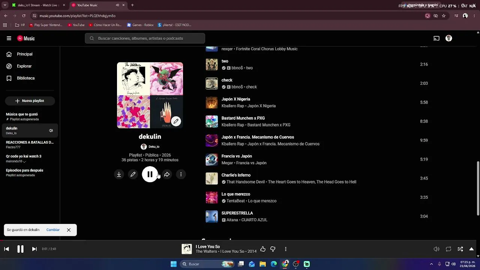The width and height of the screenshot is (480, 270).
Task: Open the hamburger guide menu
Action: pos(9,38)
